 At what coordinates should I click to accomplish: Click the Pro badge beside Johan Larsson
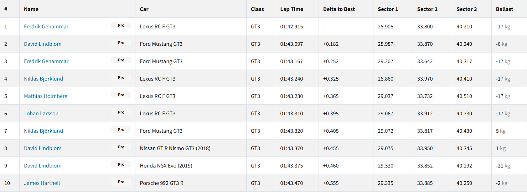coord(121,112)
